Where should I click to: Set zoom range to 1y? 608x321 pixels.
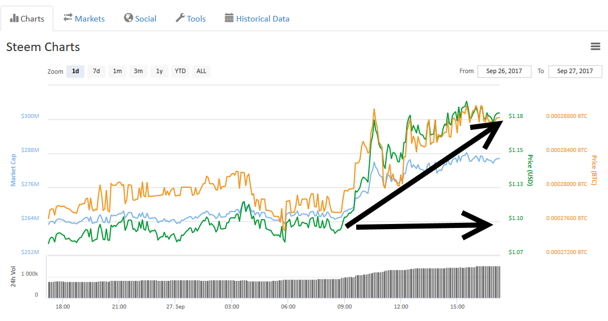159,71
